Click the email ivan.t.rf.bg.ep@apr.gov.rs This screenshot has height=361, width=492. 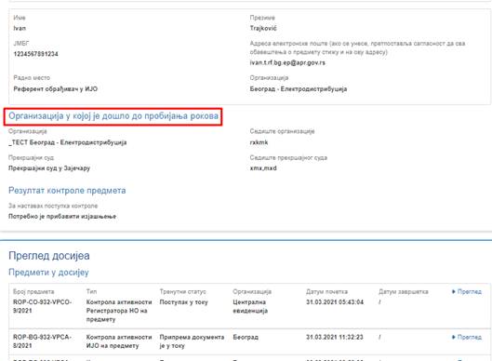287,62
